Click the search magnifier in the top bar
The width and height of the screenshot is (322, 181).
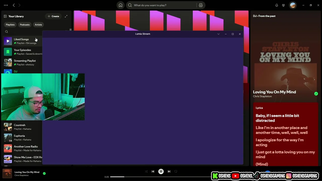pyautogui.click(x=130, y=5)
